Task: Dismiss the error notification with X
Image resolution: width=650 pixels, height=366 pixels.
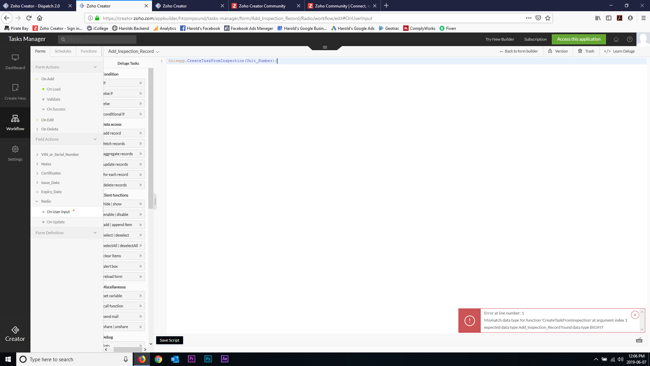Action: pos(635,315)
